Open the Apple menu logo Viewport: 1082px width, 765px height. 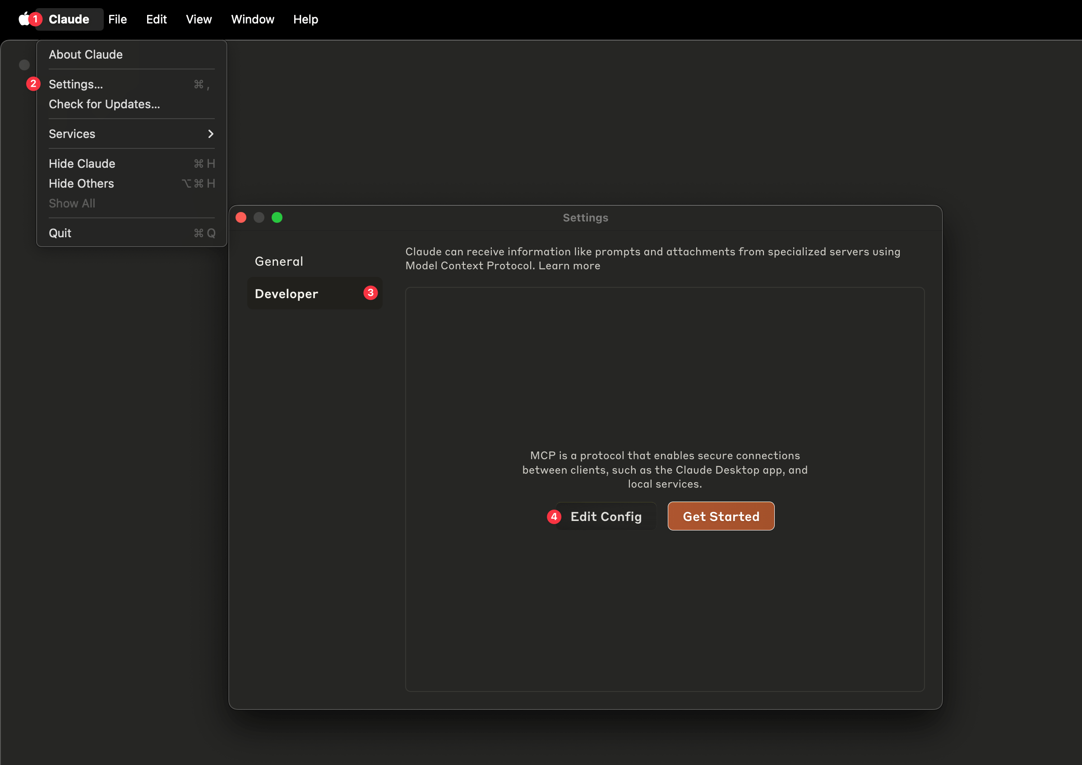click(23, 19)
